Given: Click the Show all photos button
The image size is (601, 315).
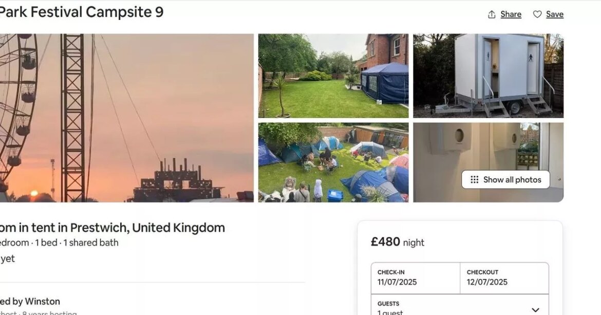Looking at the screenshot, I should [505, 180].
